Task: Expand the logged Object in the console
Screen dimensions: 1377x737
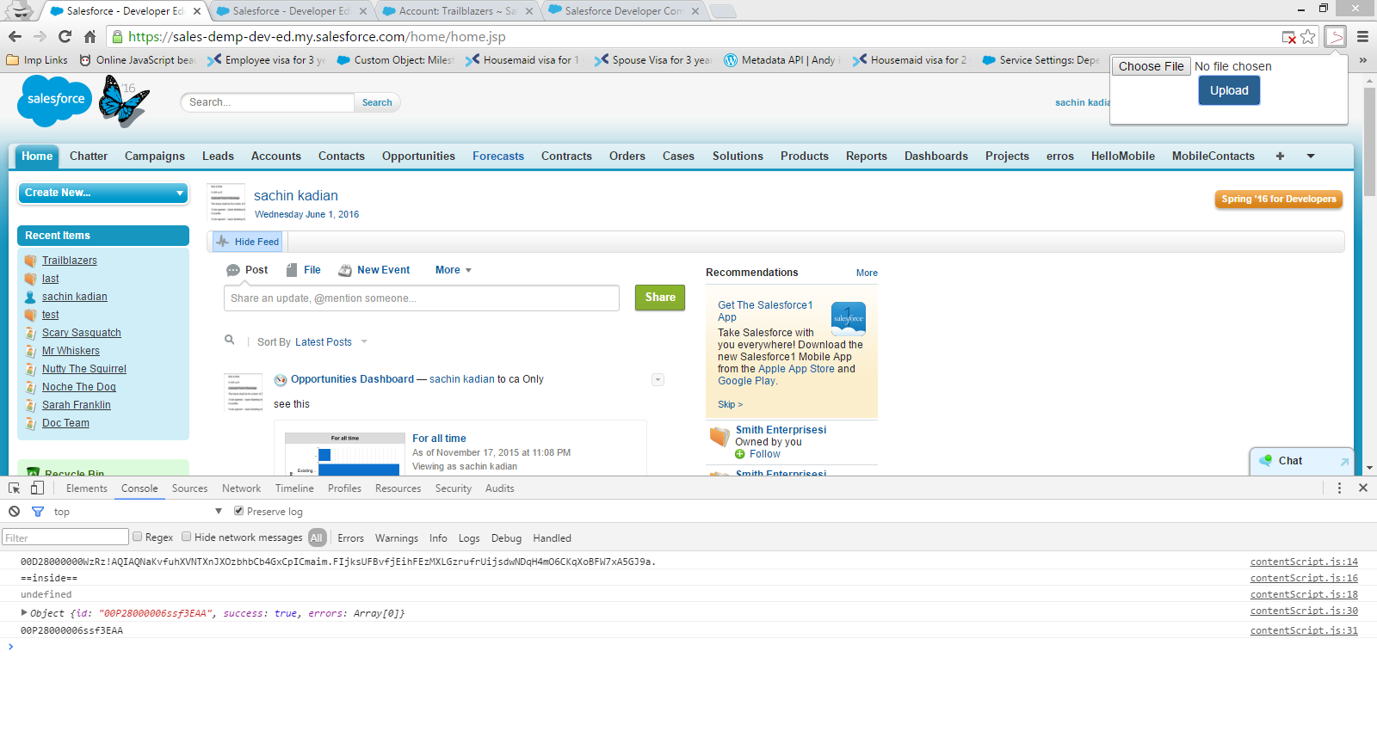Action: click(x=24, y=613)
